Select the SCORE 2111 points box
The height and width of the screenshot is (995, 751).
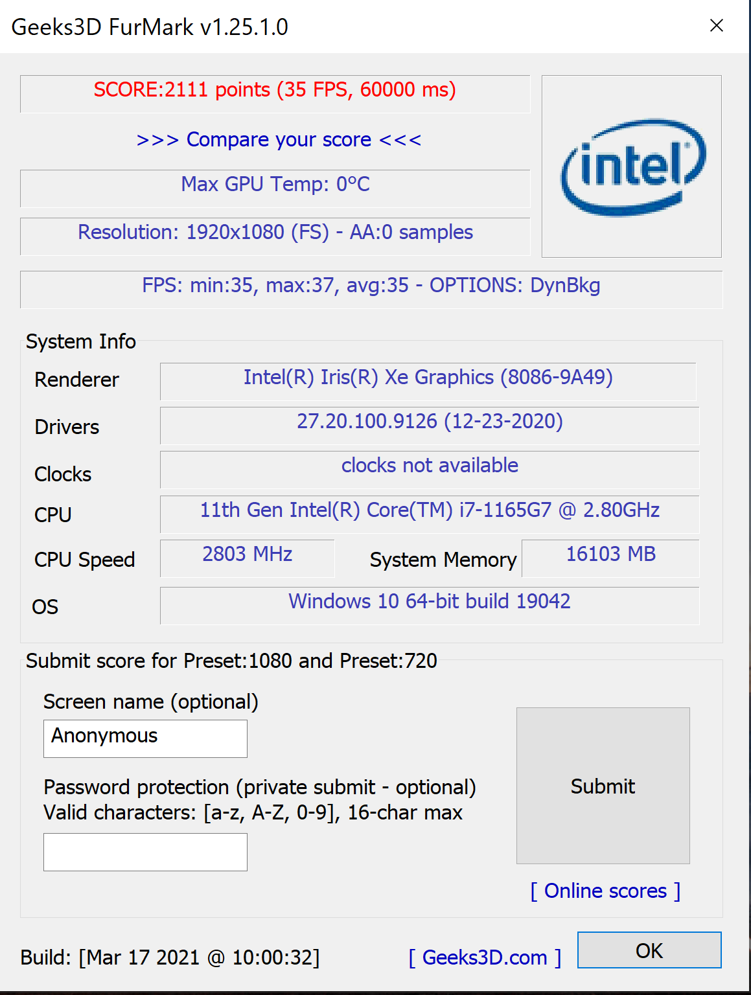[275, 94]
